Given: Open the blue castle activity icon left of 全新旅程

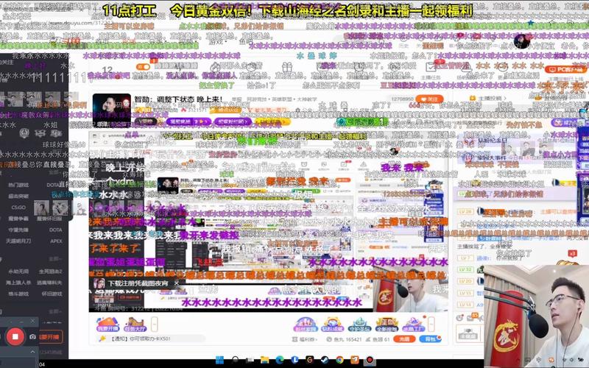Looking at the screenshot, I should [359, 325].
